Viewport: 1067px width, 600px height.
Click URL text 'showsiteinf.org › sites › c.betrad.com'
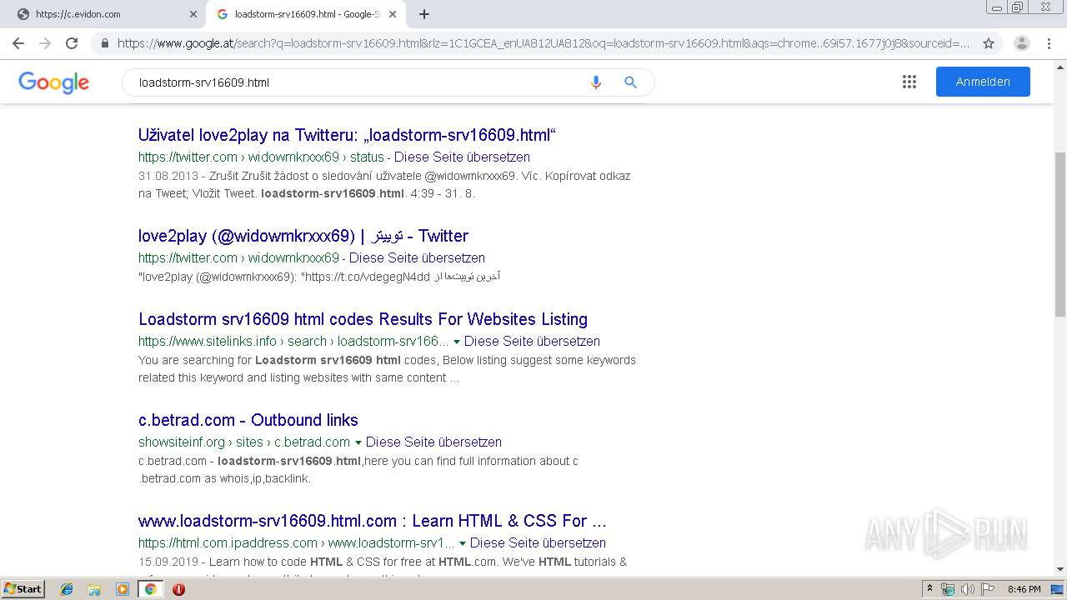pyautogui.click(x=244, y=442)
